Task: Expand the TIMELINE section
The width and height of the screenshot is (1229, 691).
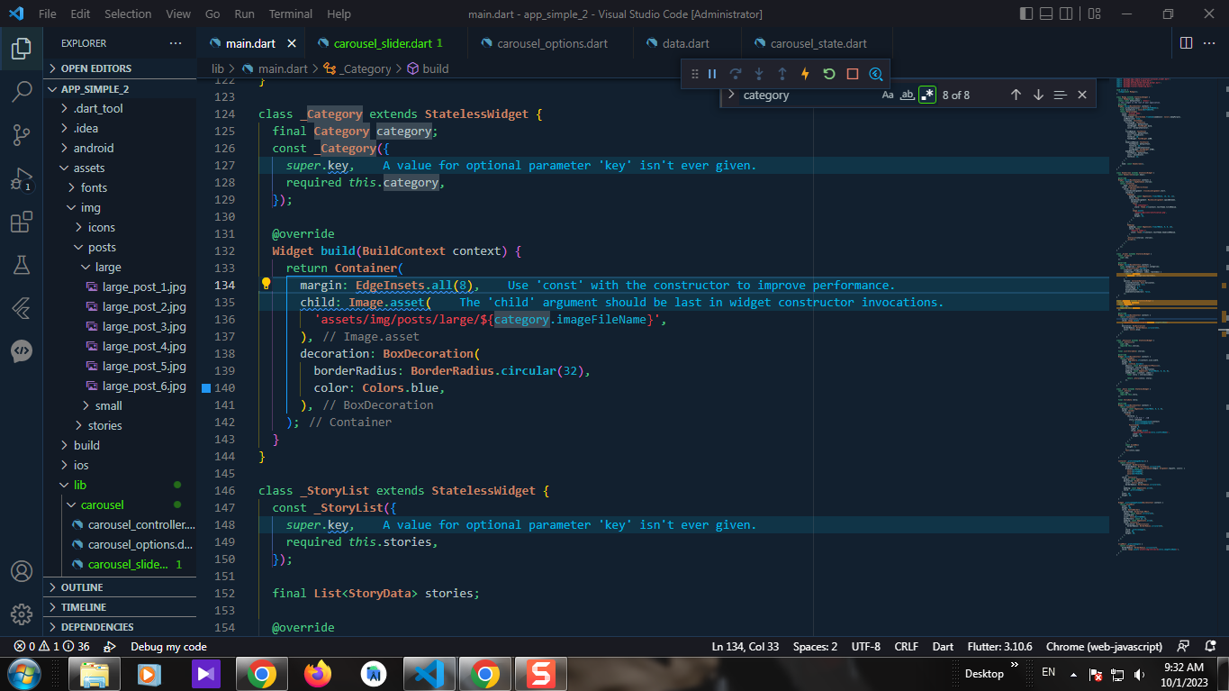Action: pyautogui.click(x=120, y=607)
